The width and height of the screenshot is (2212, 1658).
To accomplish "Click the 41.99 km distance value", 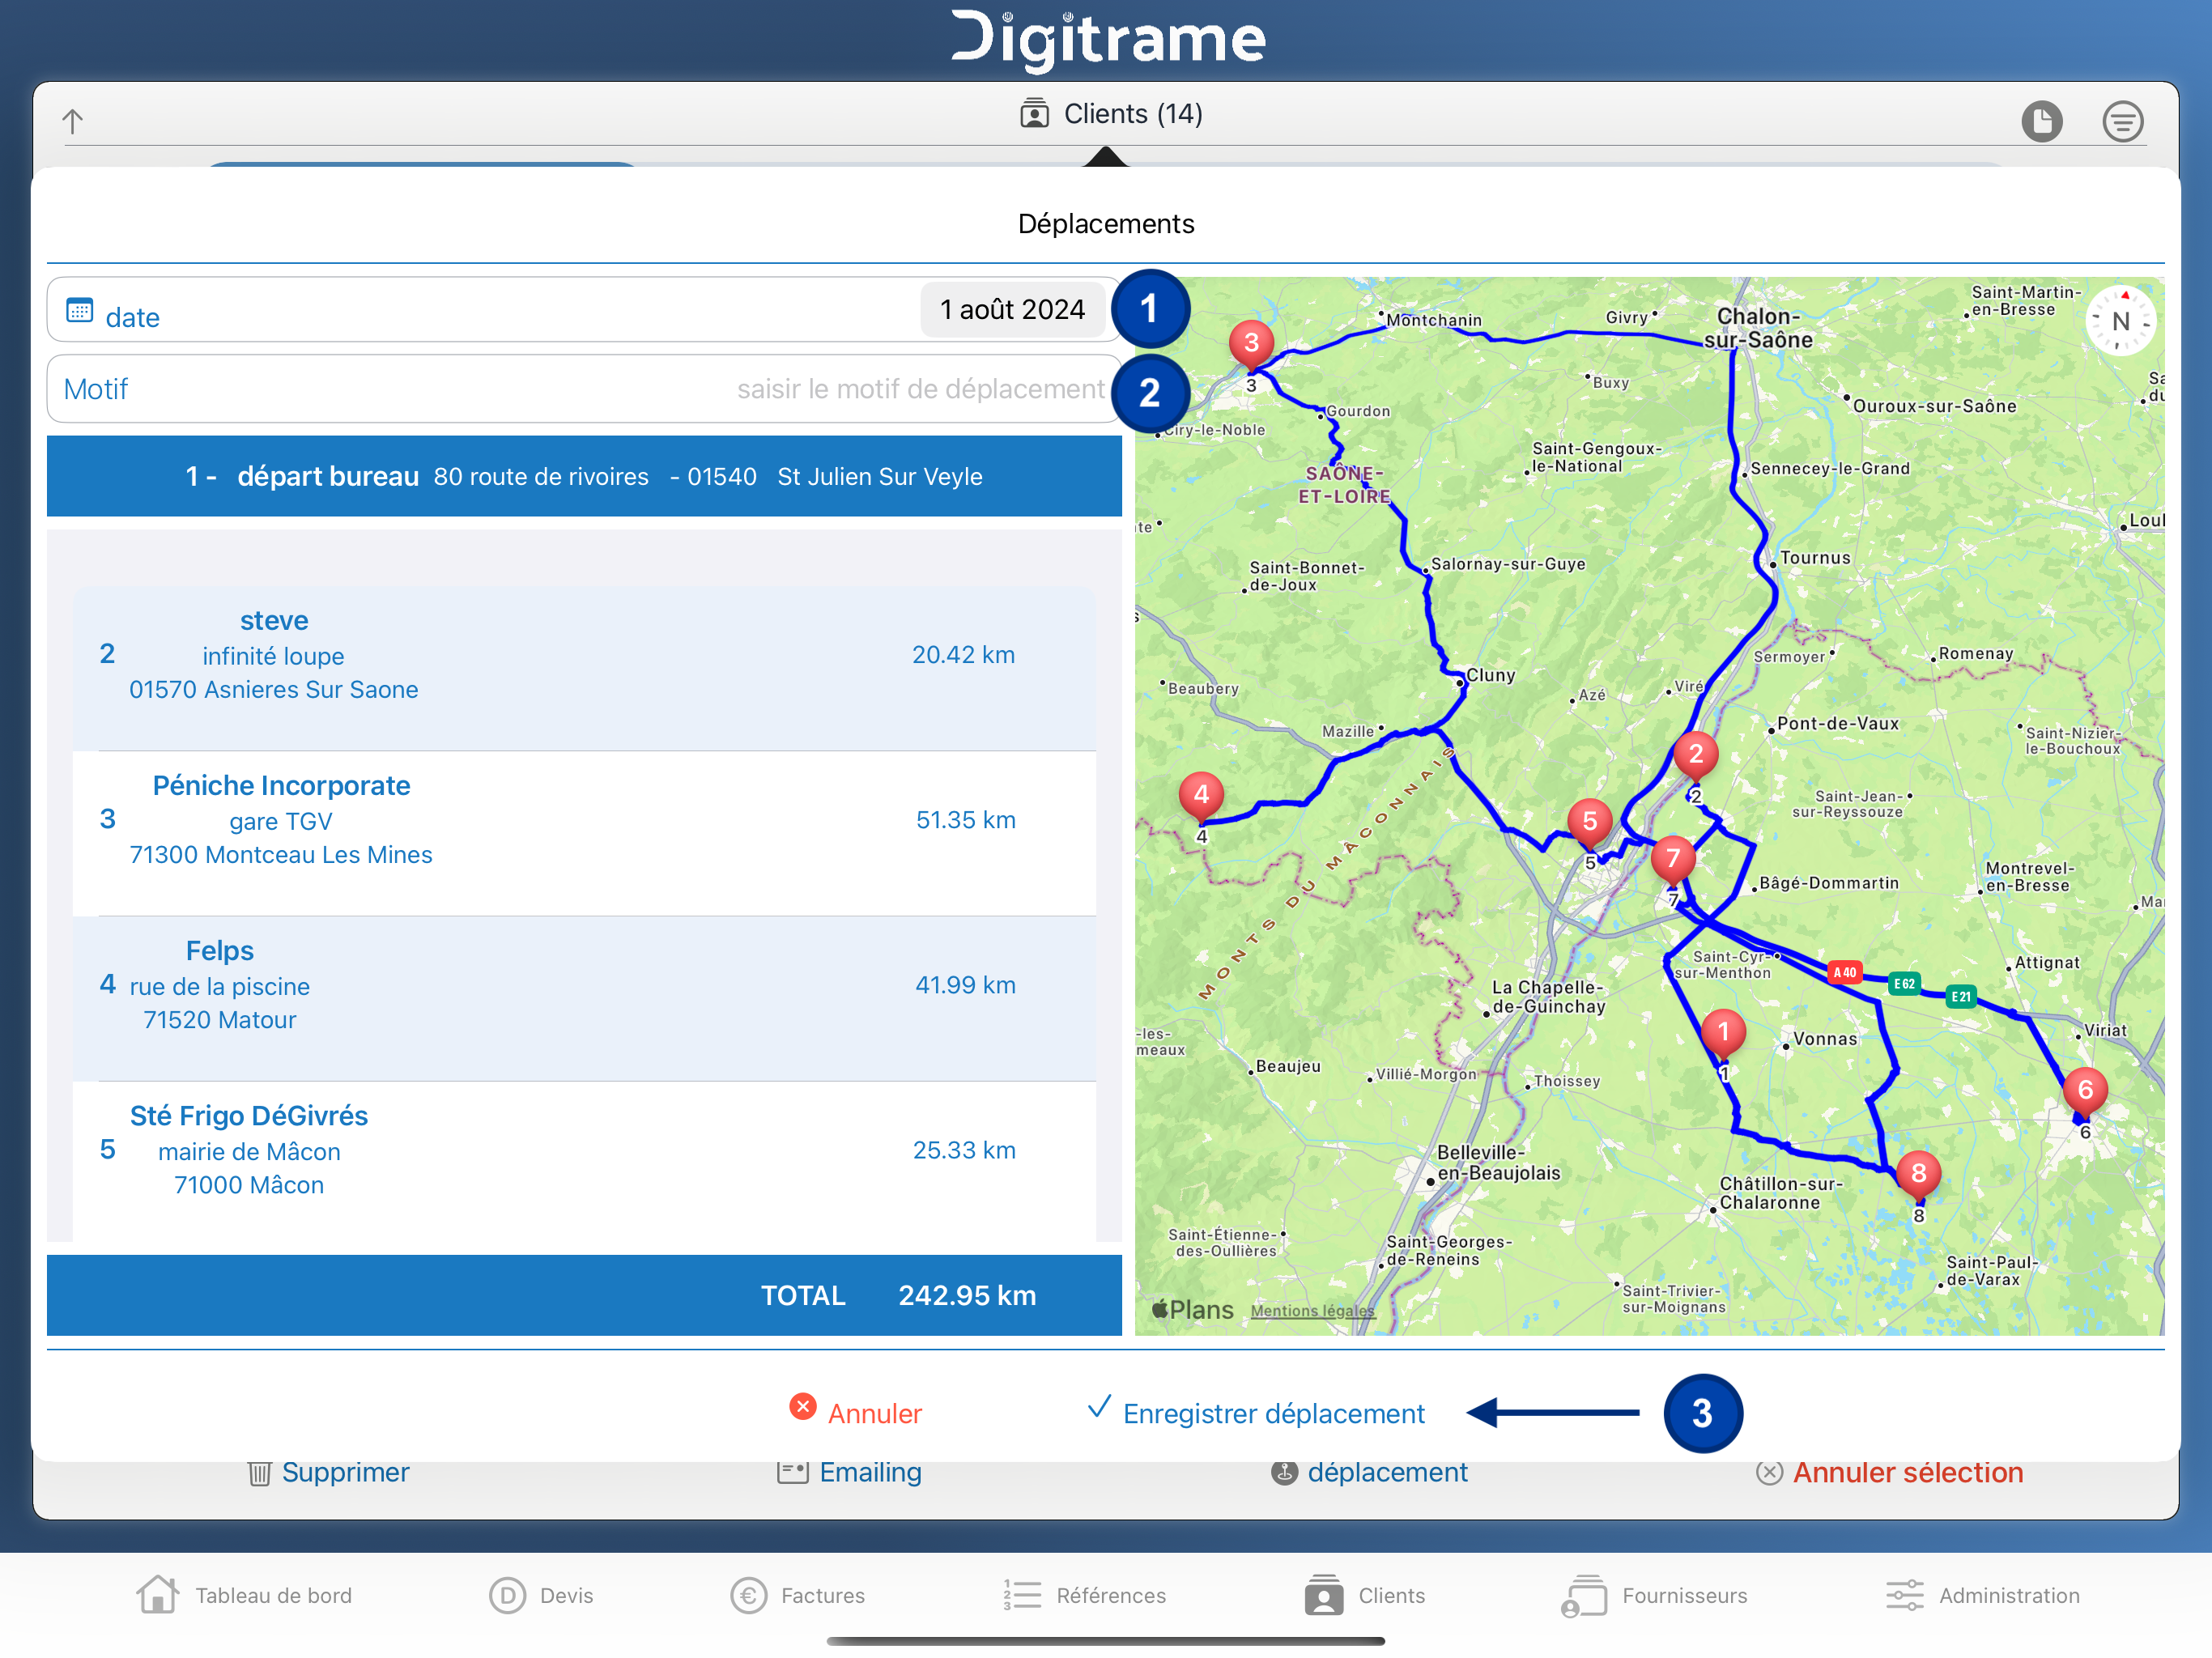I will point(965,985).
